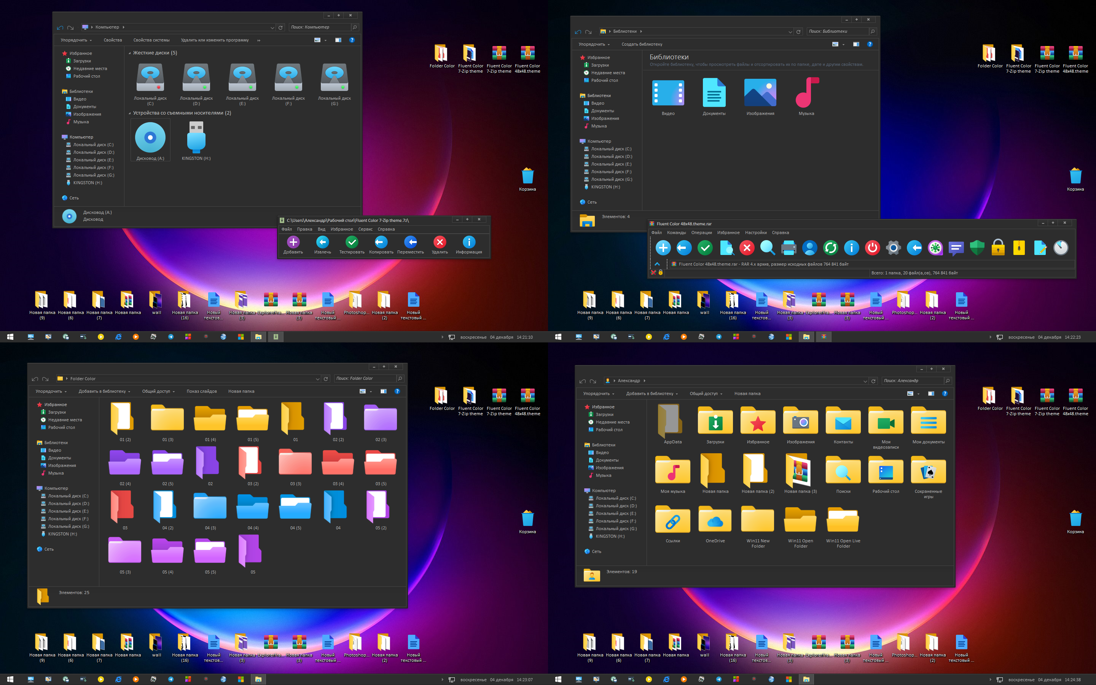Click the gear settings icon in WinRAR toolbar

(894, 248)
